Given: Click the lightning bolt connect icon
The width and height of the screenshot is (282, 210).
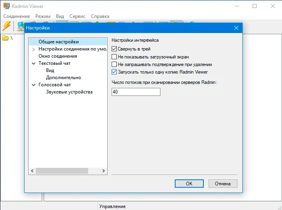Looking at the screenshot, I should (x=7, y=26).
